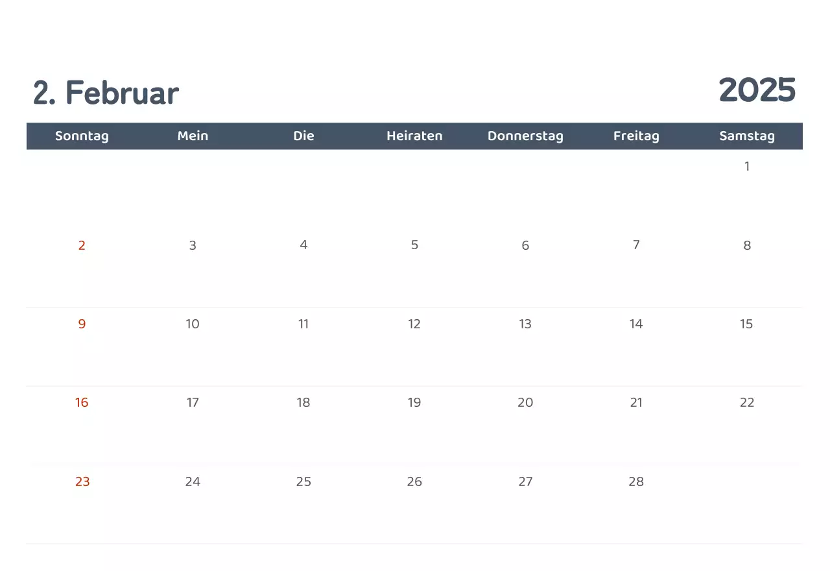Screen dimensions: 830x571
Task: Click the red Sunday date 16
Action: click(82, 403)
